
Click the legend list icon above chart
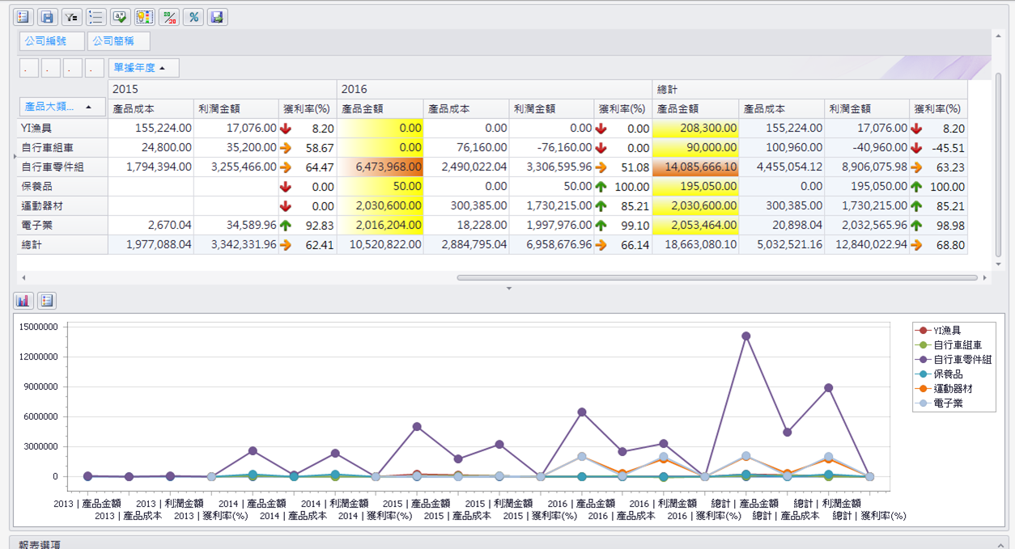tap(47, 301)
